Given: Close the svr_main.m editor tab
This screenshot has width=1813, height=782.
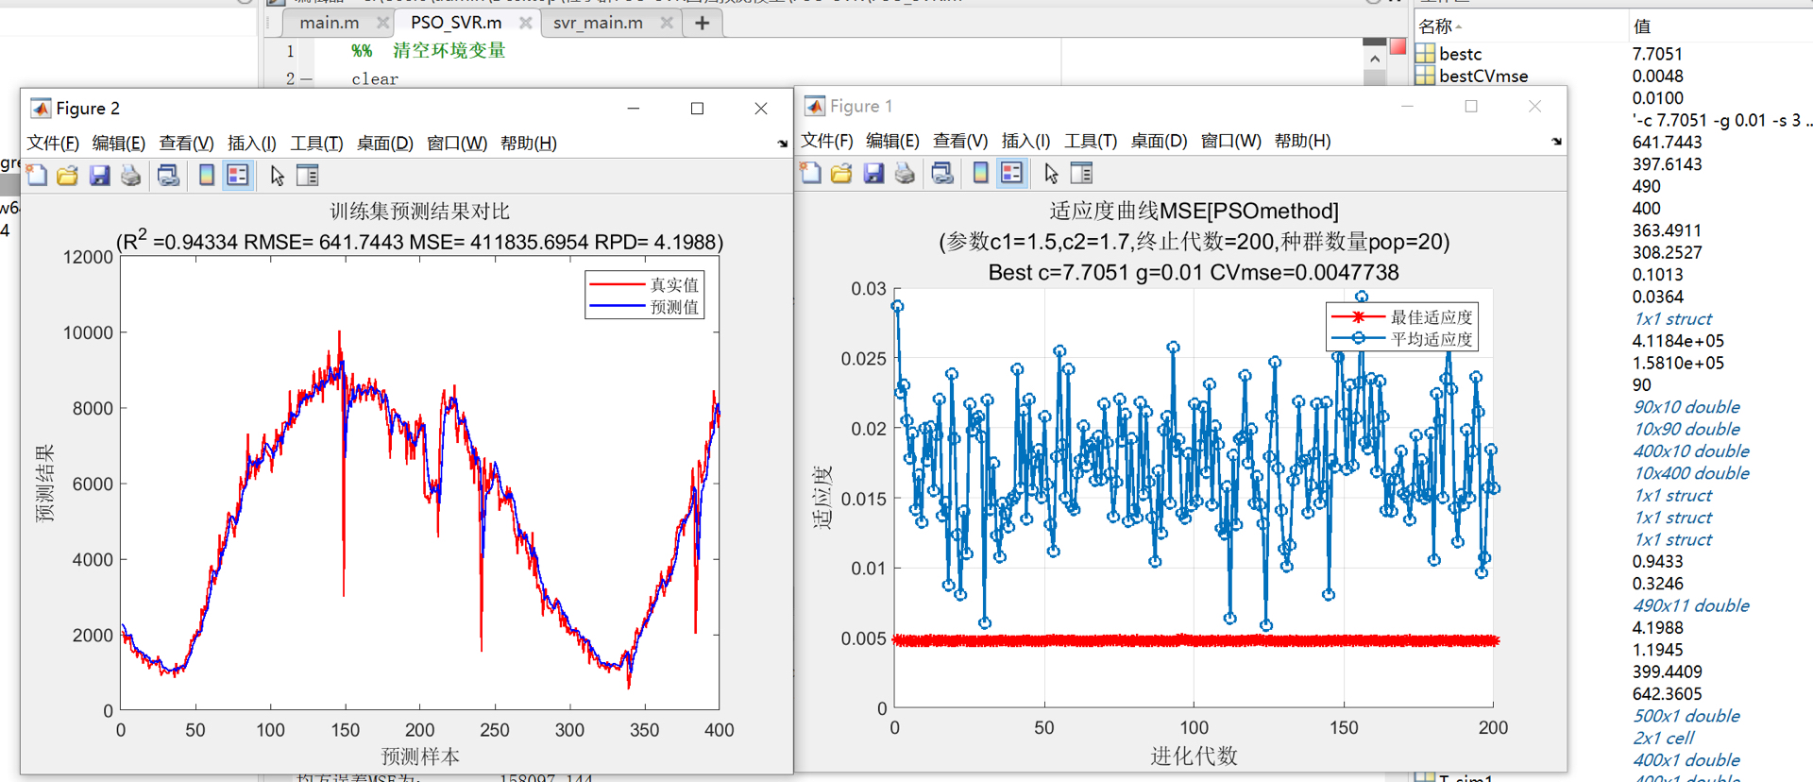Looking at the screenshot, I should tap(667, 23).
